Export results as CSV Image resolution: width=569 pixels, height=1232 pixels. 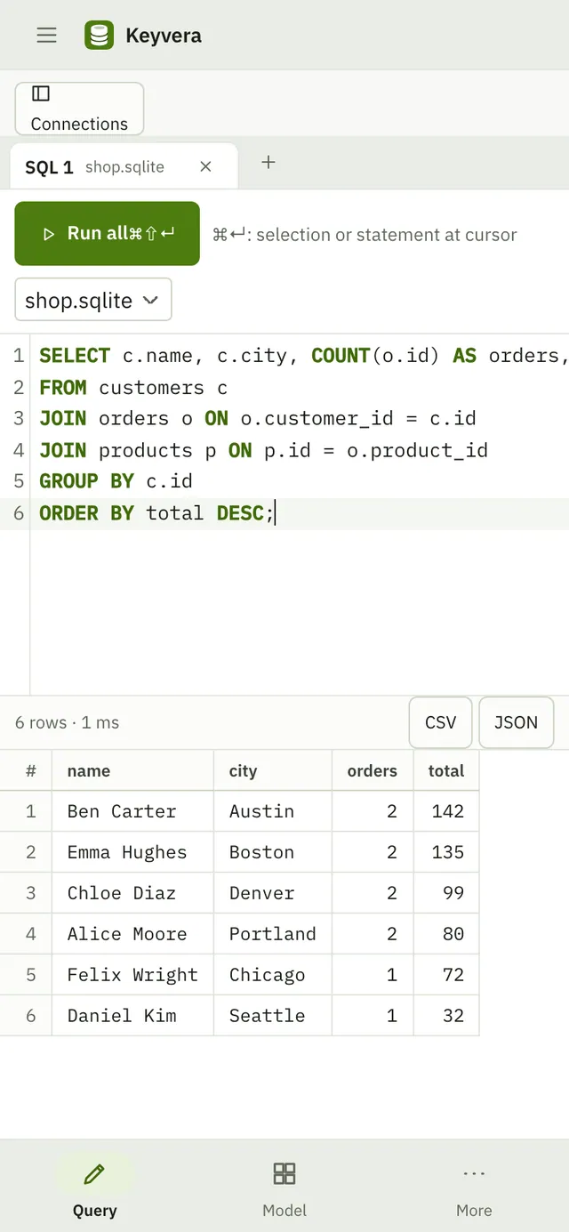(440, 722)
